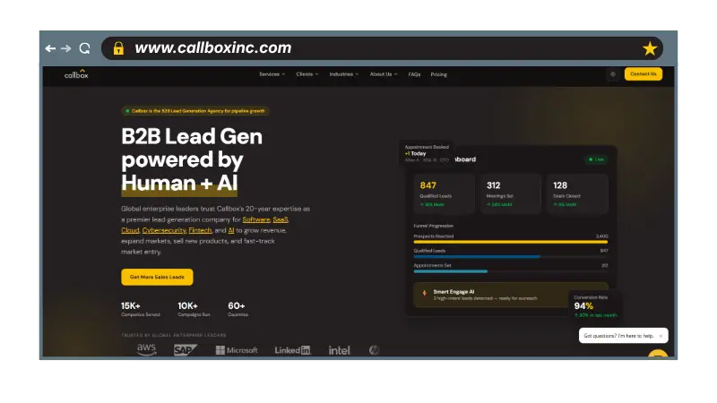Viewport: 717px width, 403px height.
Task: Open the FAQs page
Action: (x=414, y=74)
